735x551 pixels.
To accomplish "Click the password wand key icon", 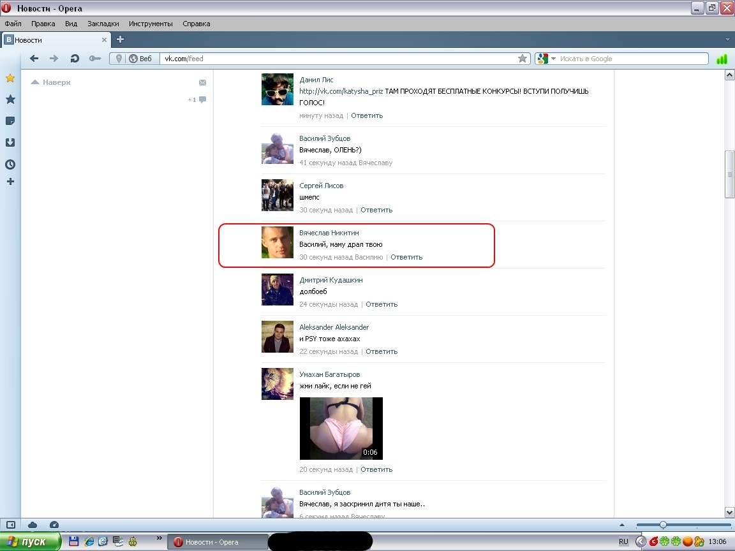I will click(95, 59).
